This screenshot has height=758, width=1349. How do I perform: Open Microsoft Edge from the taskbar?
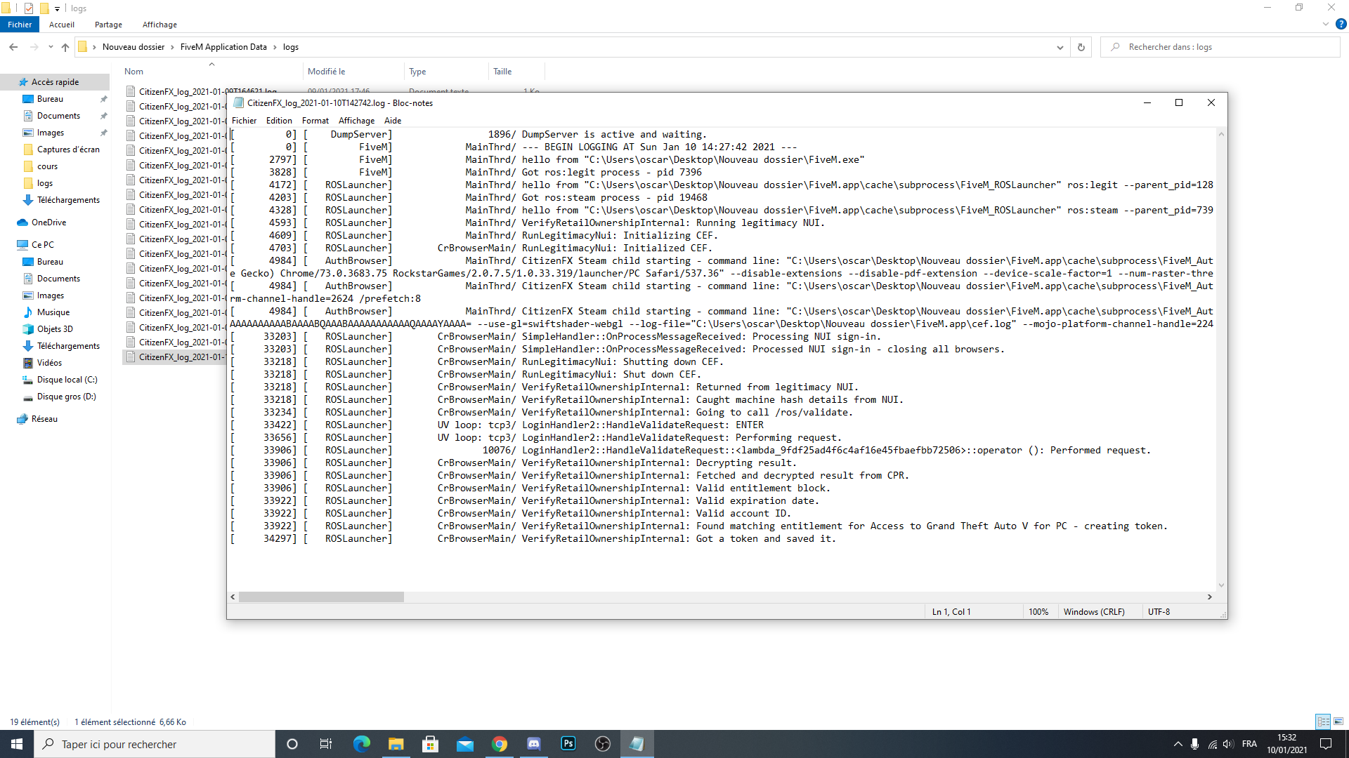tap(361, 744)
